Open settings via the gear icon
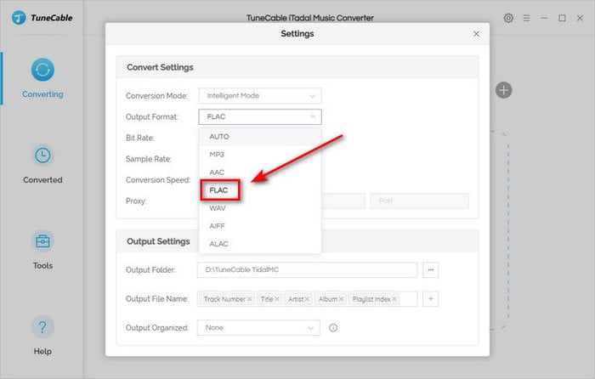 tap(508, 18)
